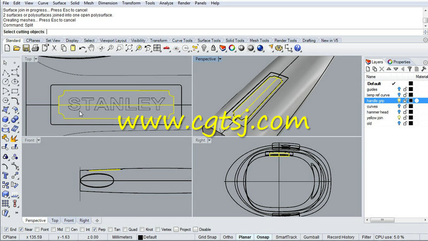Click the color wheel icon
Screen dimensions: 428x241
point(232,48)
